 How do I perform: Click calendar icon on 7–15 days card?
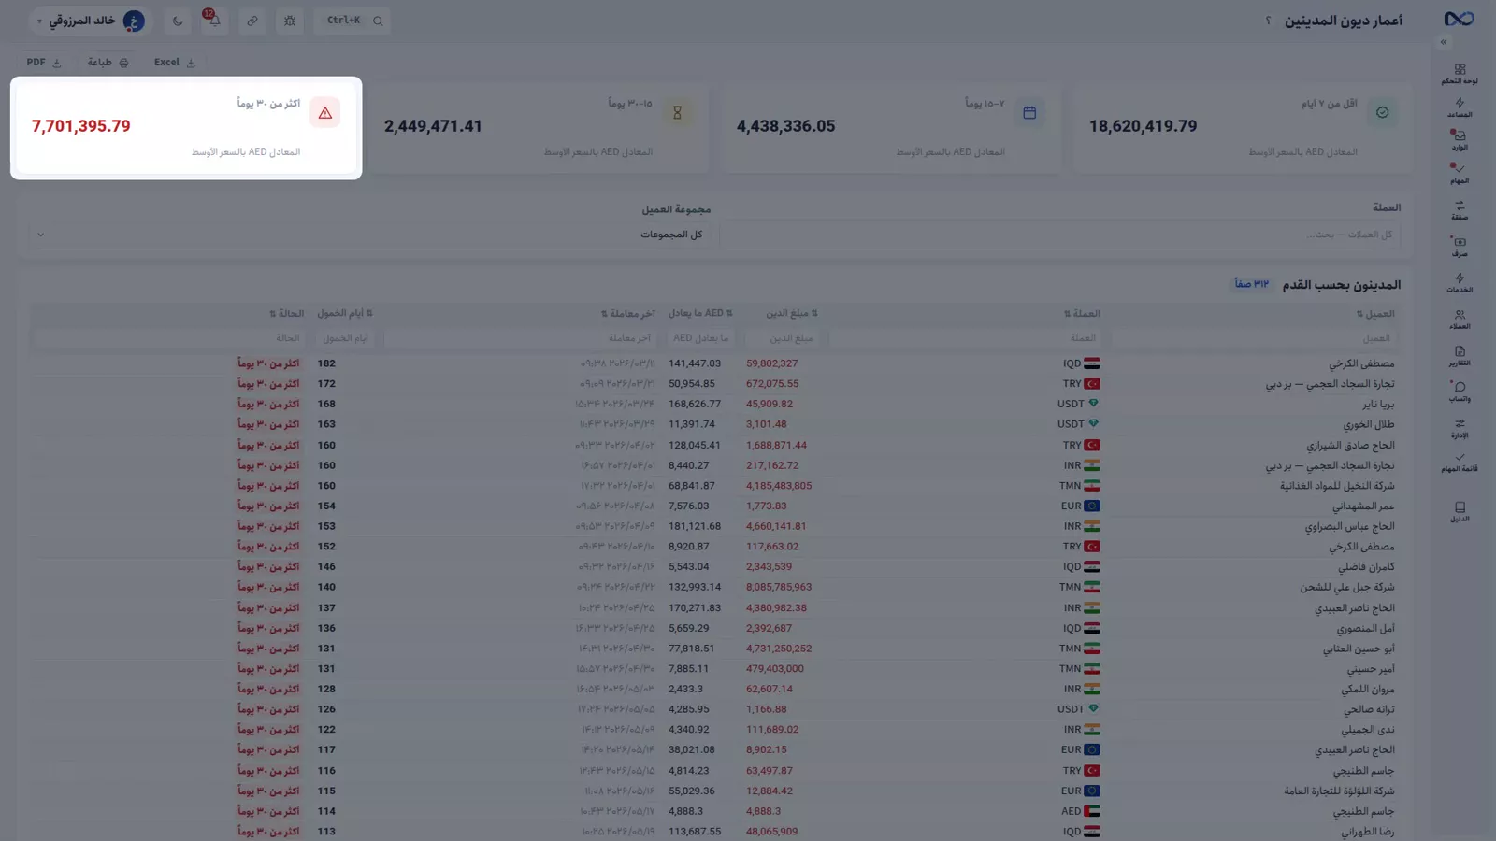[x=1029, y=113]
